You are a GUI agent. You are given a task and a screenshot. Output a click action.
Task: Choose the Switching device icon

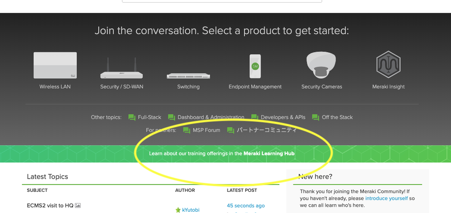click(x=188, y=76)
